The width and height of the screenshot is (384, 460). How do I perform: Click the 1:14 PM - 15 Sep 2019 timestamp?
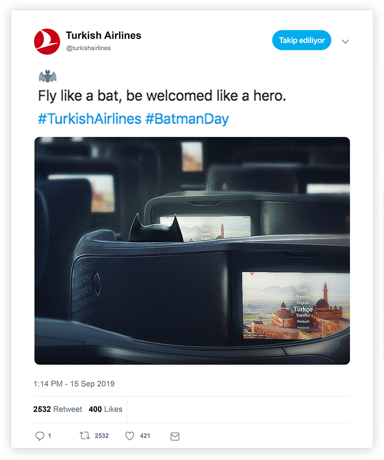click(74, 384)
